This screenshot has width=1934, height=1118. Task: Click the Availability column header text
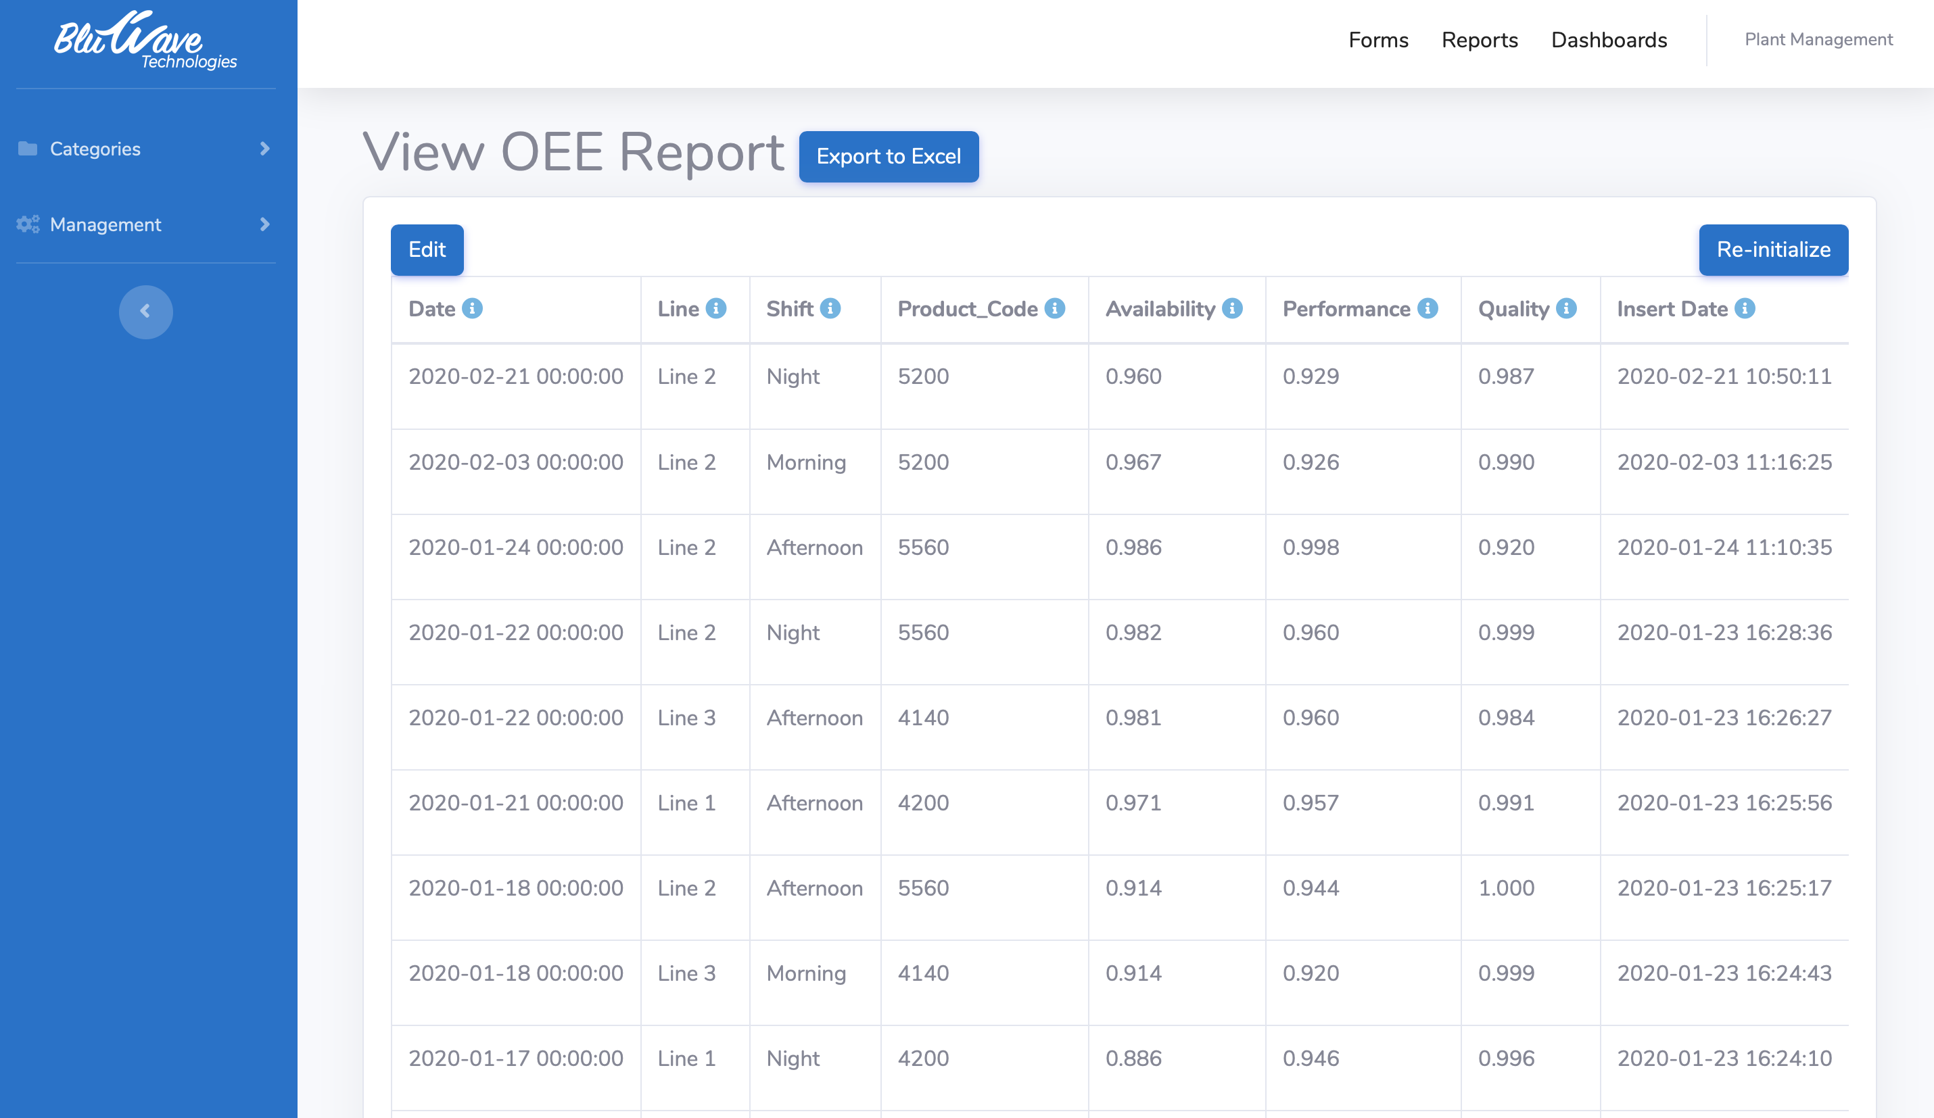1160,308
